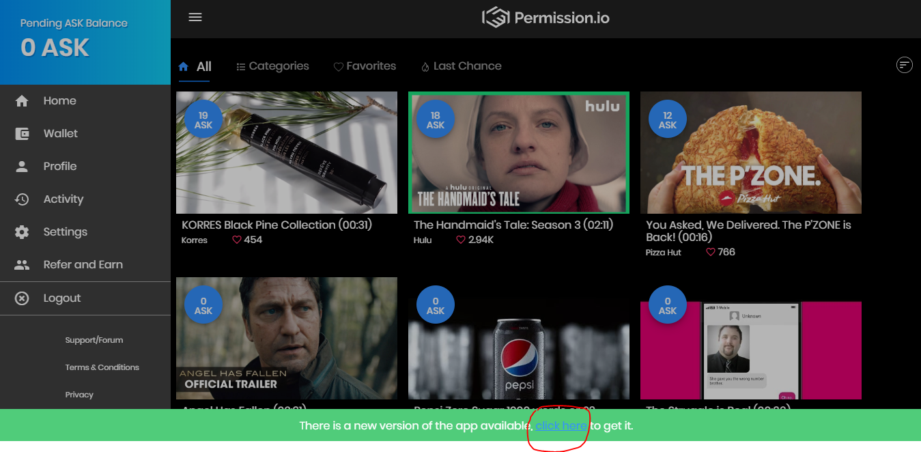Select the All tab
This screenshot has height=452, width=921.
[195, 66]
